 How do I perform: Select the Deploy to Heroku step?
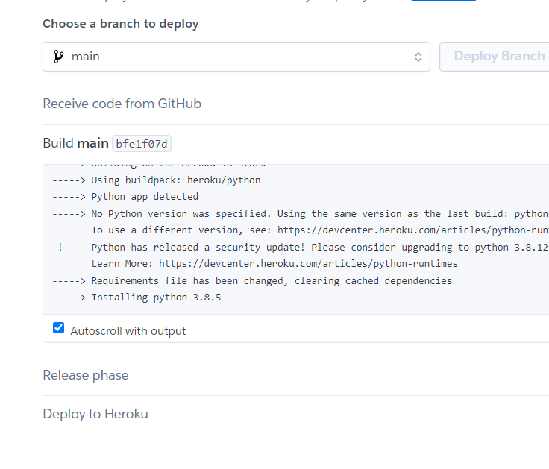tap(95, 414)
